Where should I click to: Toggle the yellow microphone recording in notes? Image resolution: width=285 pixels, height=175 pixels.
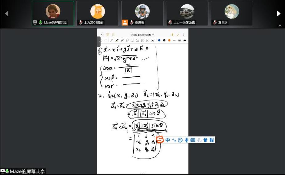172,35
